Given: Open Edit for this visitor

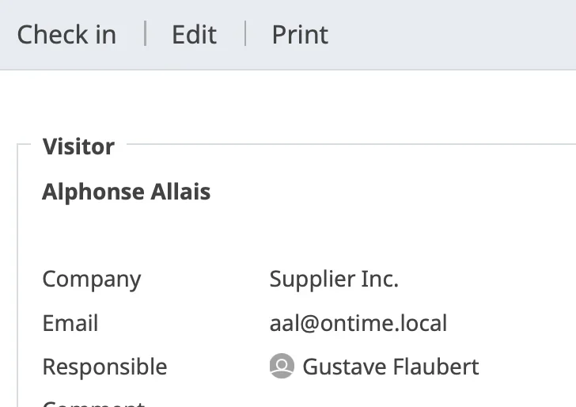Looking at the screenshot, I should click(x=195, y=35).
